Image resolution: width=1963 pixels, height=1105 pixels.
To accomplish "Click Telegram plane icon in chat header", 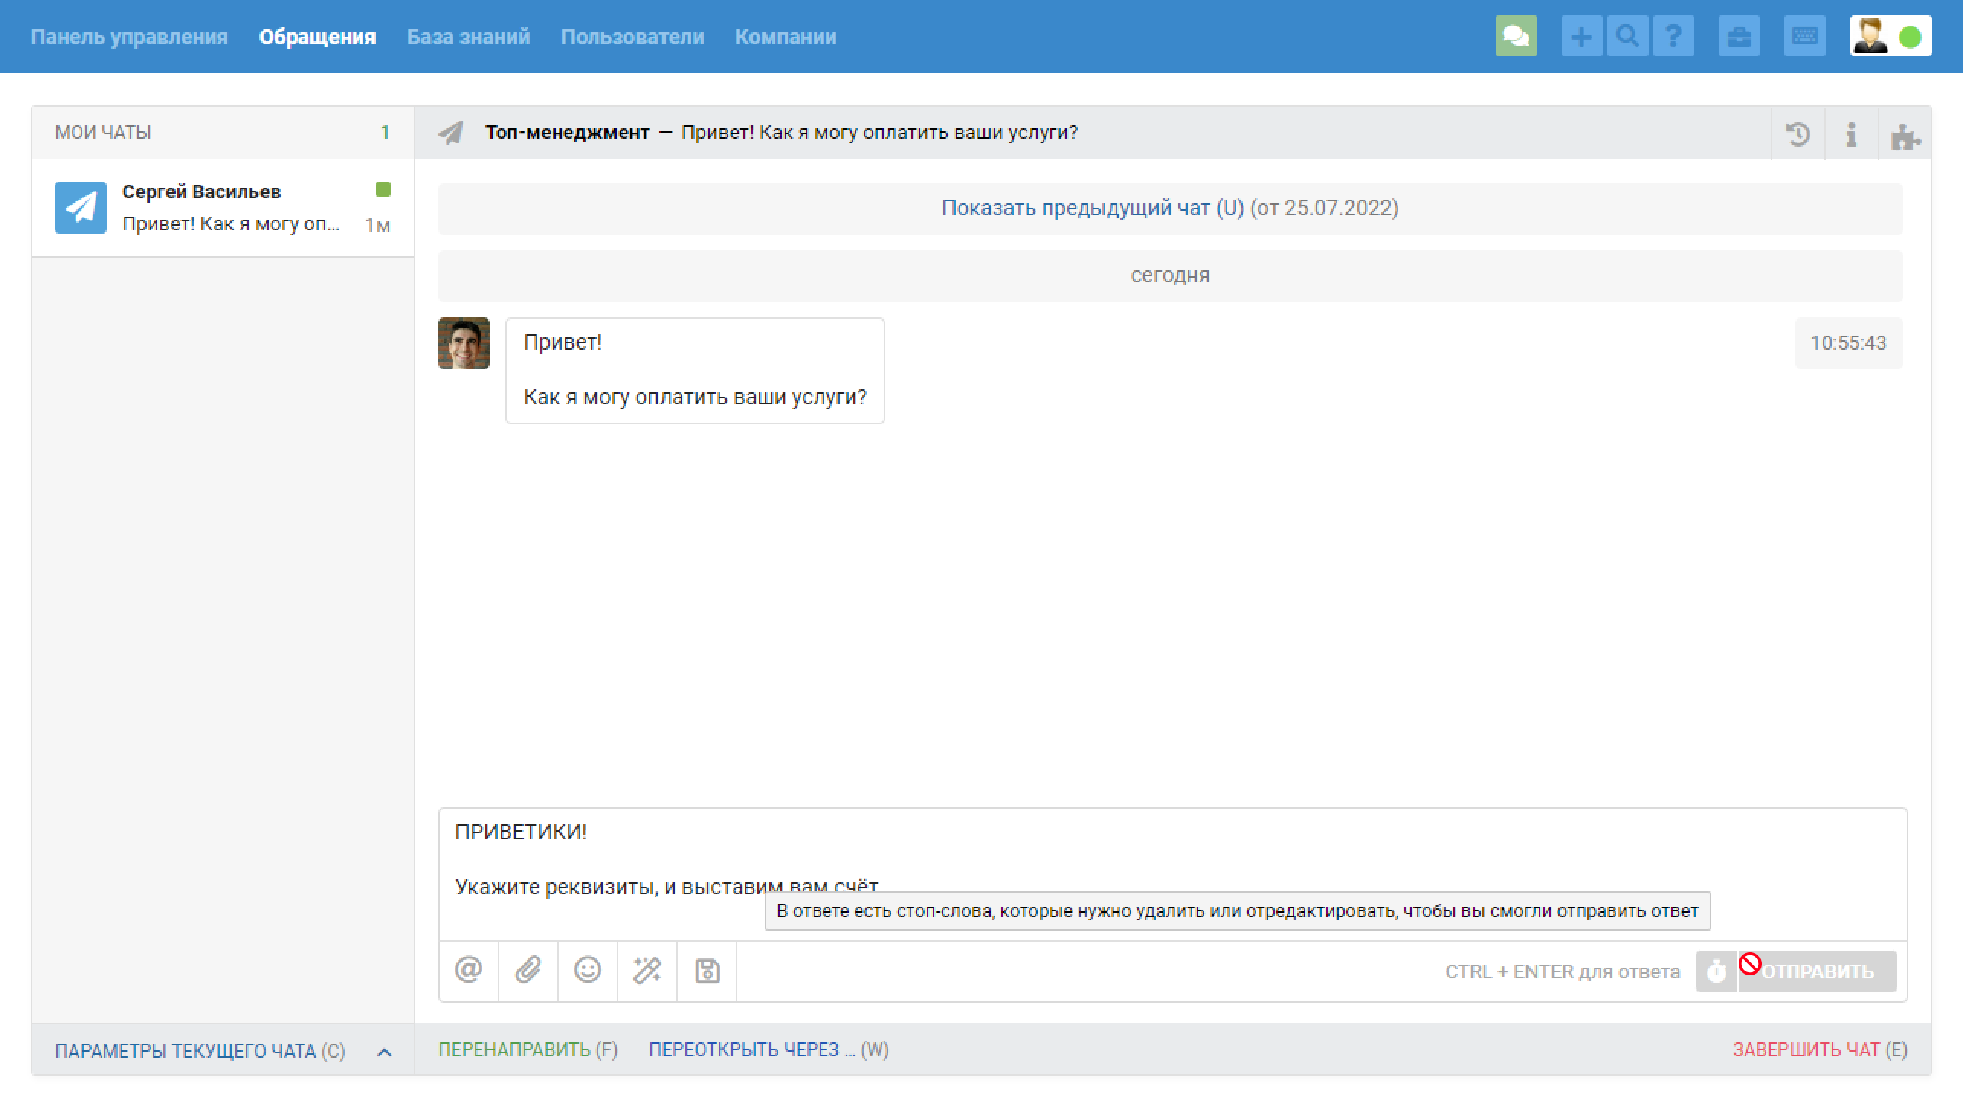I will tap(450, 133).
